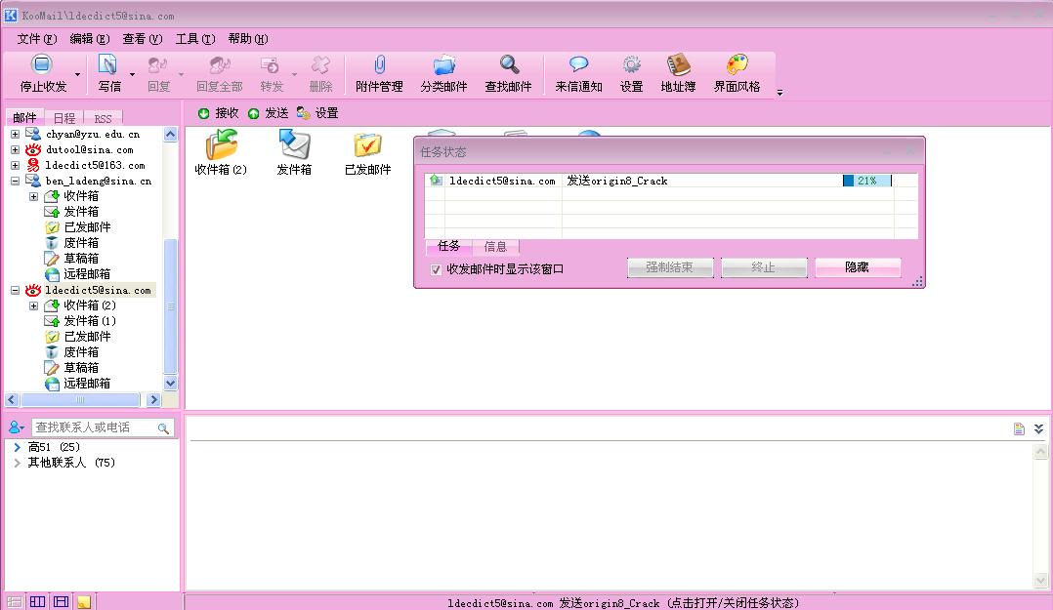This screenshot has height=610, width=1053.
Task: Switch to 信息 tab in task dialog
Action: coord(495,247)
